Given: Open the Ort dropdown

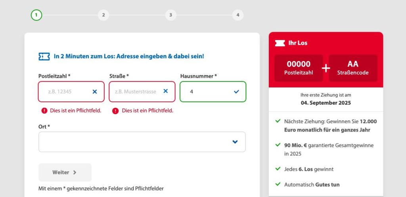Looking at the screenshot, I should [142, 142].
